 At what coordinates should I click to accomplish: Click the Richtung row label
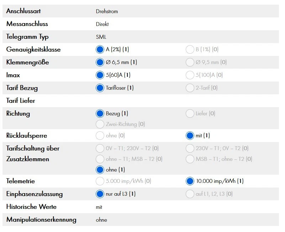[18, 114]
